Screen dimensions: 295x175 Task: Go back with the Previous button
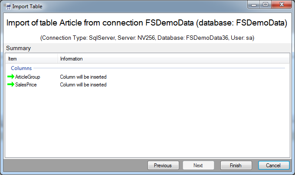[163, 165]
